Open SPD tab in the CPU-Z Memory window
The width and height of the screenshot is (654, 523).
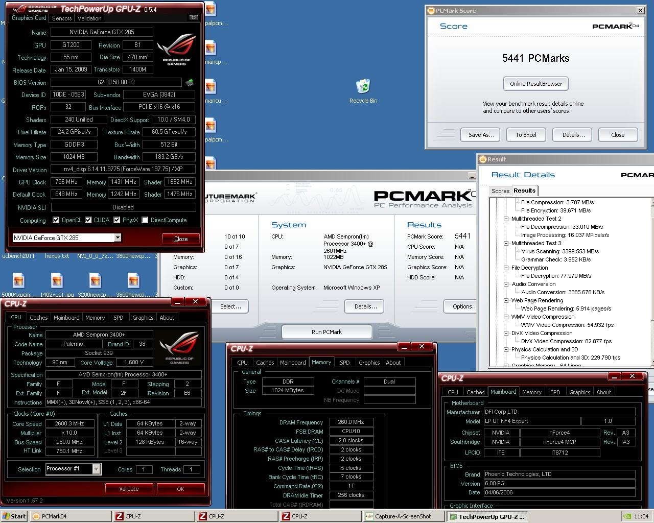click(x=345, y=363)
